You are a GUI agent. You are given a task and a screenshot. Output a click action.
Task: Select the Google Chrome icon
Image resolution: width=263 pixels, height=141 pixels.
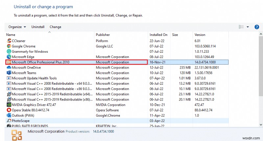[9, 46]
